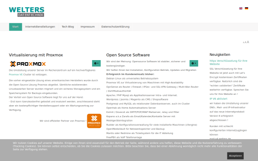Click the Mantis oder Redmine als Ticketsystem line
Viewport: 258px width, 161px height.
click(139, 133)
